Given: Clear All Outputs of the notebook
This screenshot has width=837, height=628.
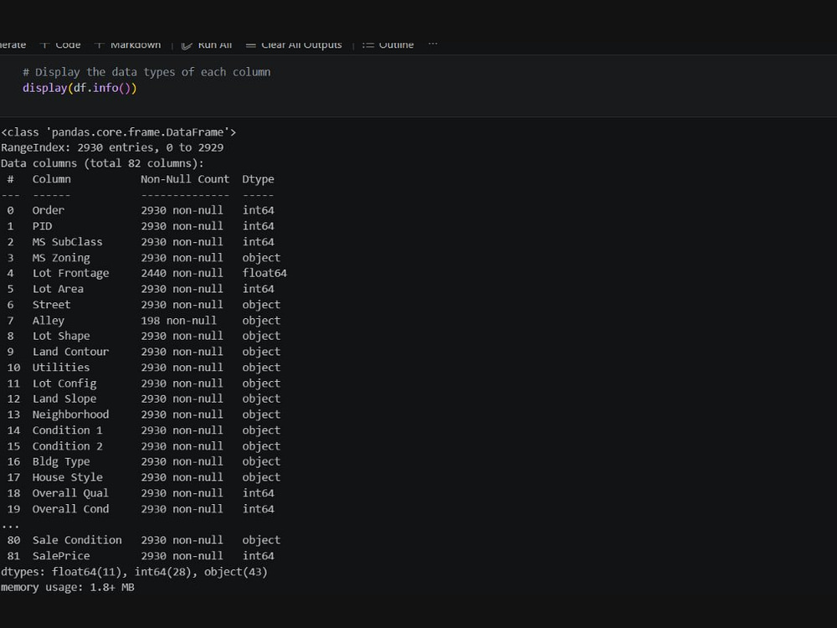Looking at the screenshot, I should (294, 45).
